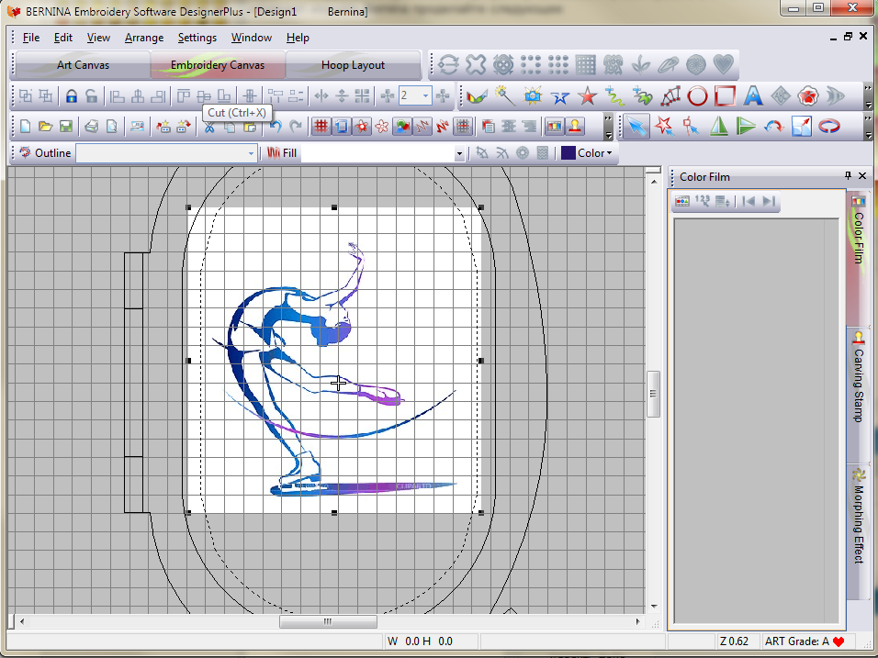Screen dimensions: 878x658
Task: Select the Magic Wand tool
Action: coord(503,96)
